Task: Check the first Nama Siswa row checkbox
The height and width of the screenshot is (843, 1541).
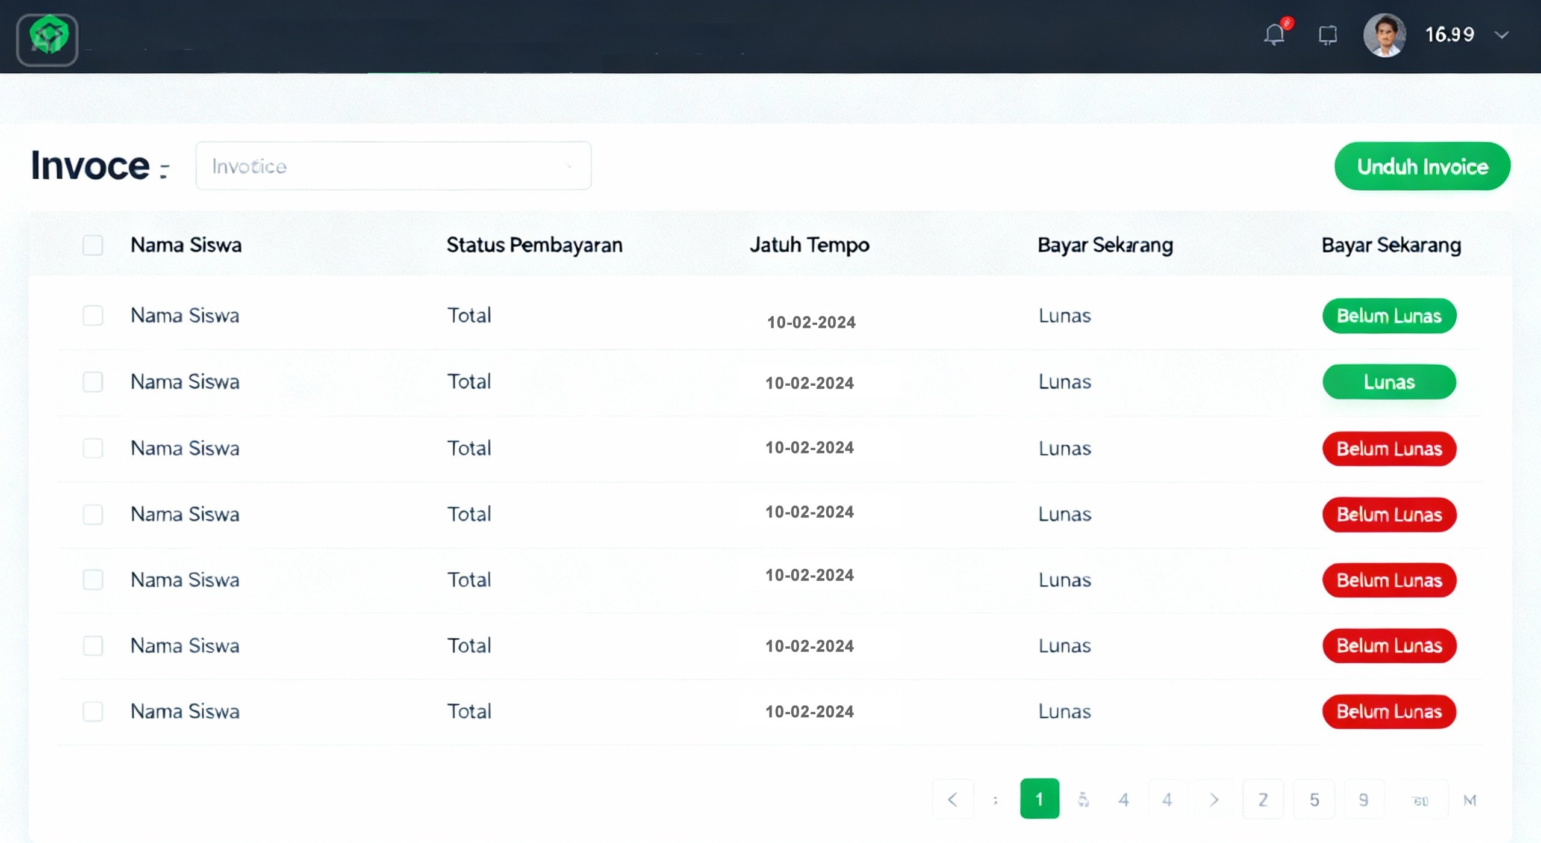Action: pos(93,316)
